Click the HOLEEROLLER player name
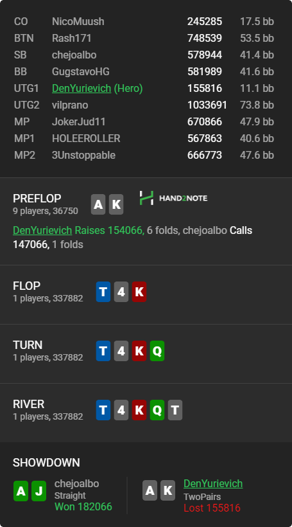The image size is (292, 527). pyautogui.click(x=86, y=138)
